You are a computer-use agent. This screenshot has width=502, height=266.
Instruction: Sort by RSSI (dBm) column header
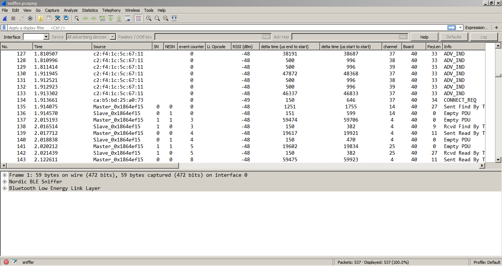point(245,47)
